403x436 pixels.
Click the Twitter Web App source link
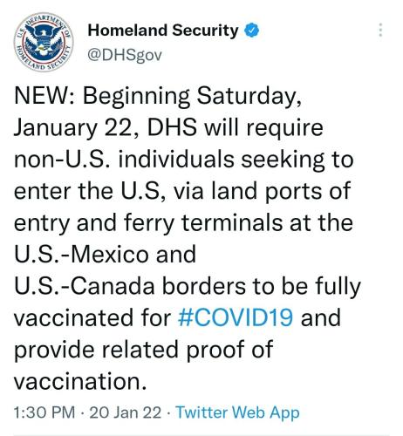(237, 412)
